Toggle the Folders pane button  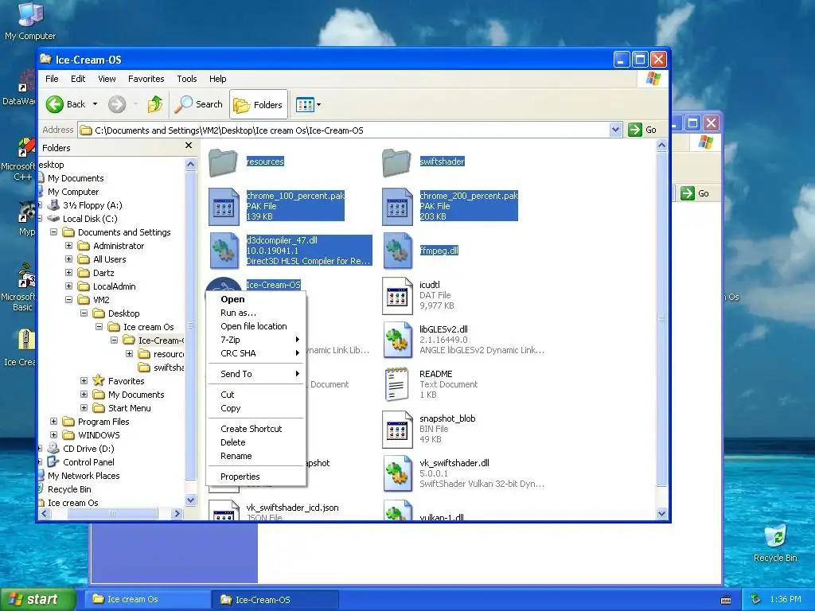pos(259,105)
